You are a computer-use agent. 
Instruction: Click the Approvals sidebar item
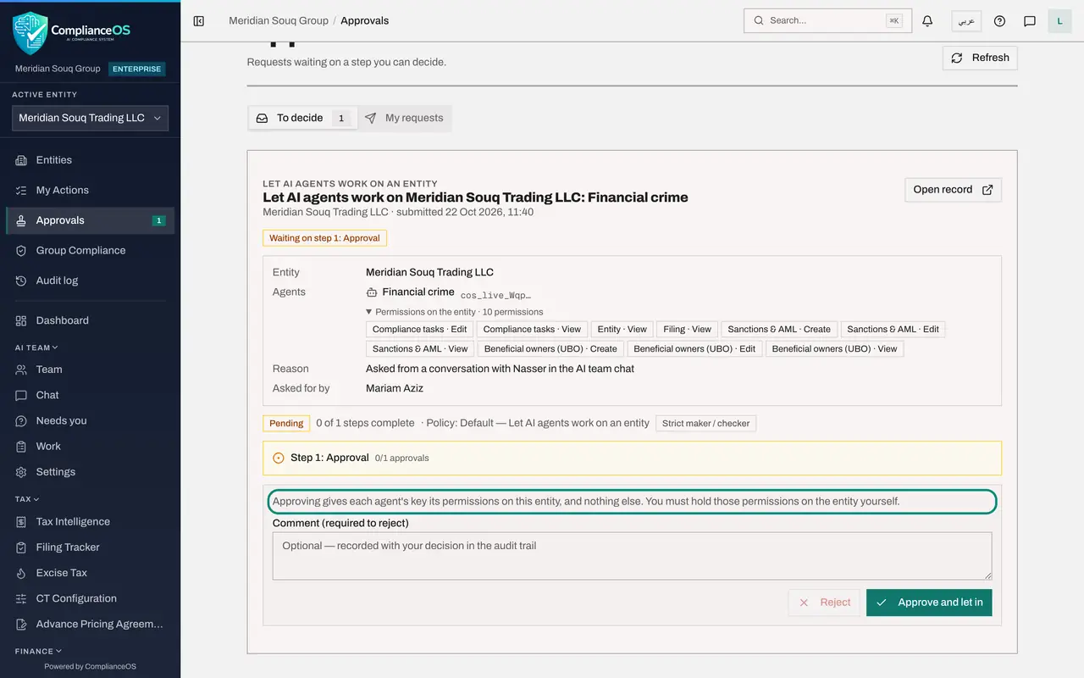[90, 220]
